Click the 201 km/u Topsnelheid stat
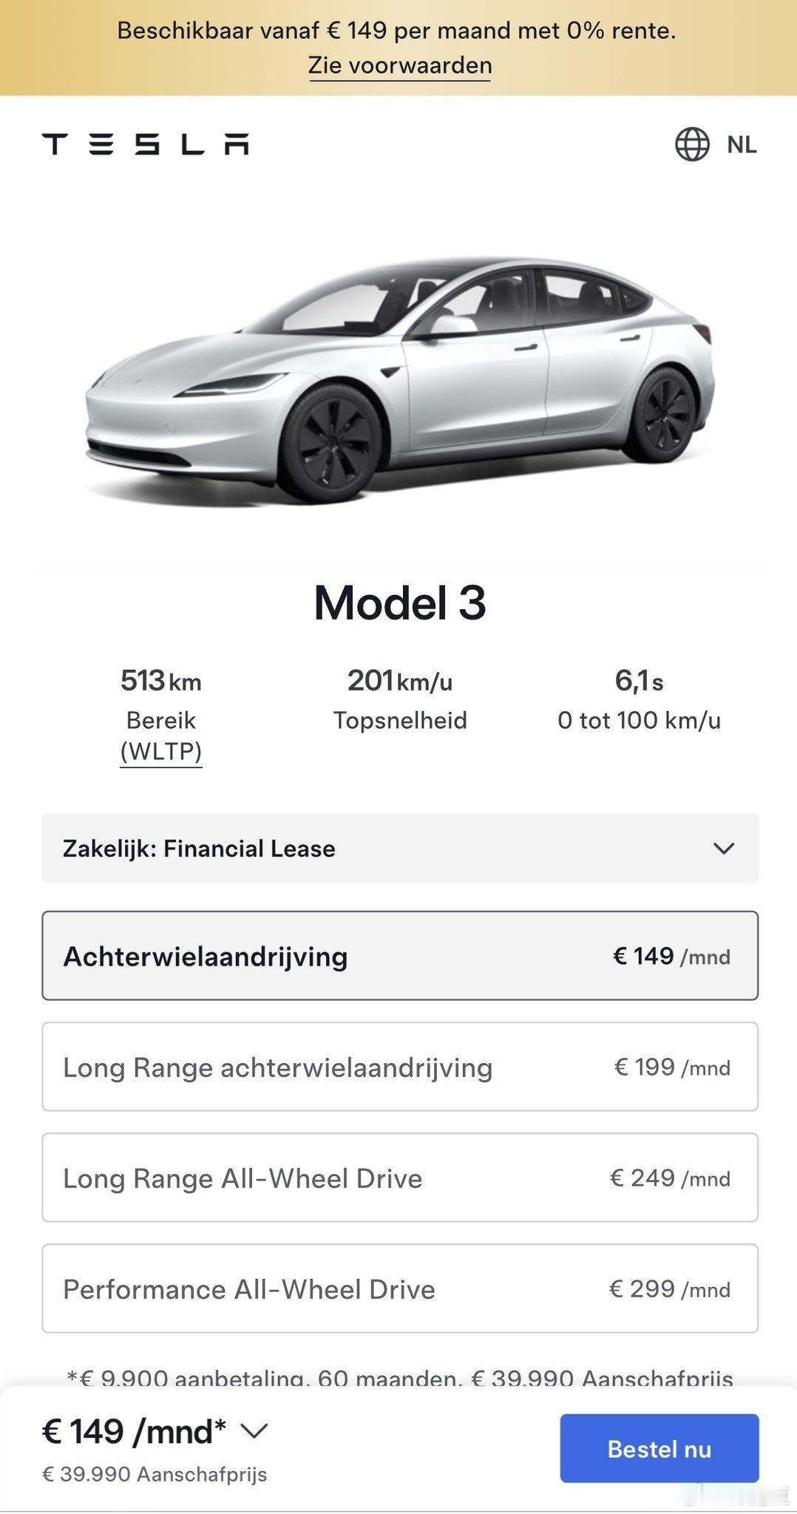797x1514 pixels. pyautogui.click(x=400, y=699)
